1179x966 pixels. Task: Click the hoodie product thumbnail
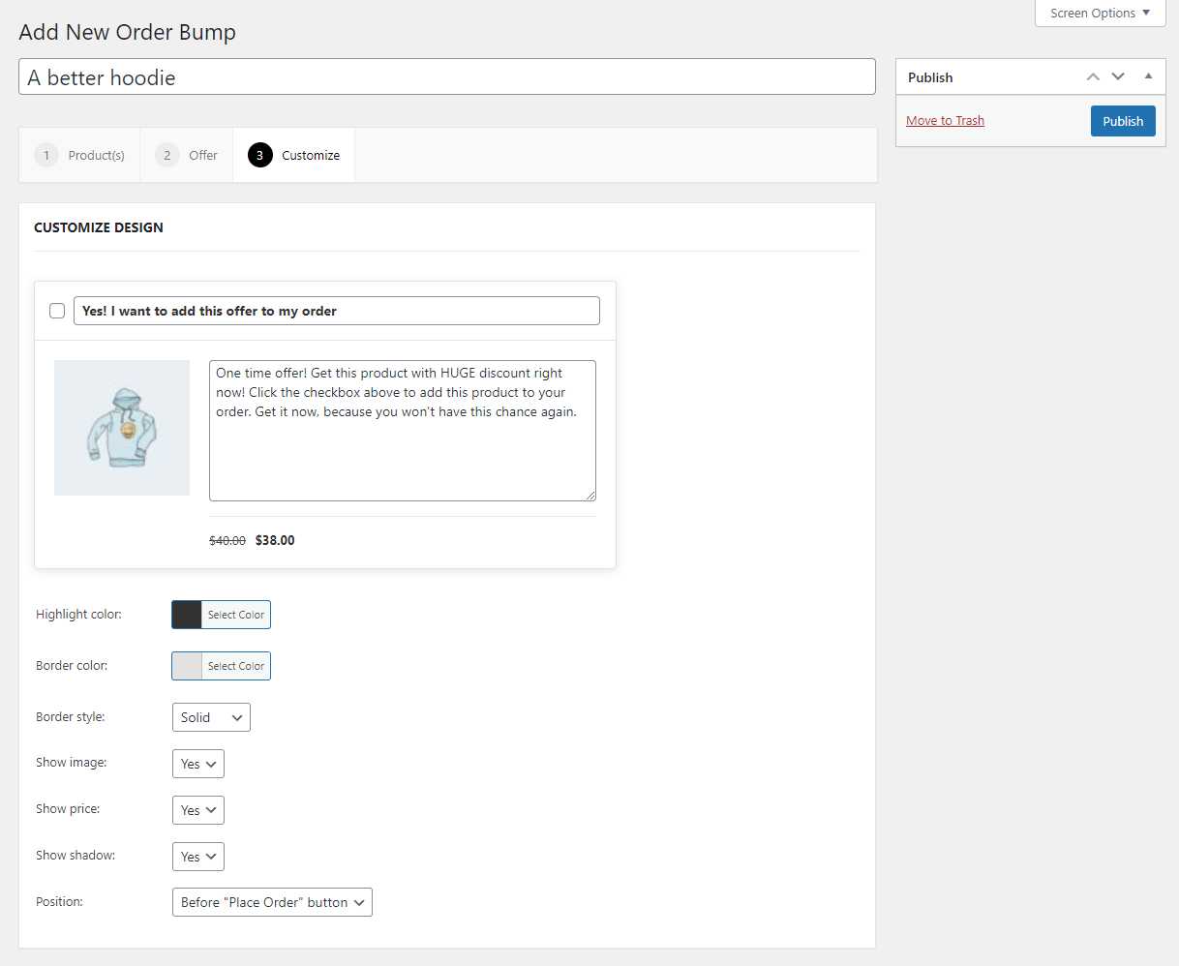click(x=122, y=428)
